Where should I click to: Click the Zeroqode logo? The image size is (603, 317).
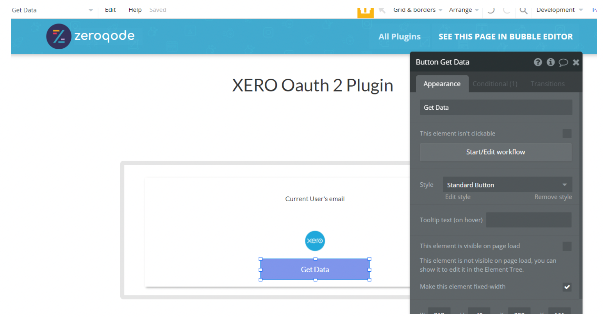(x=90, y=36)
